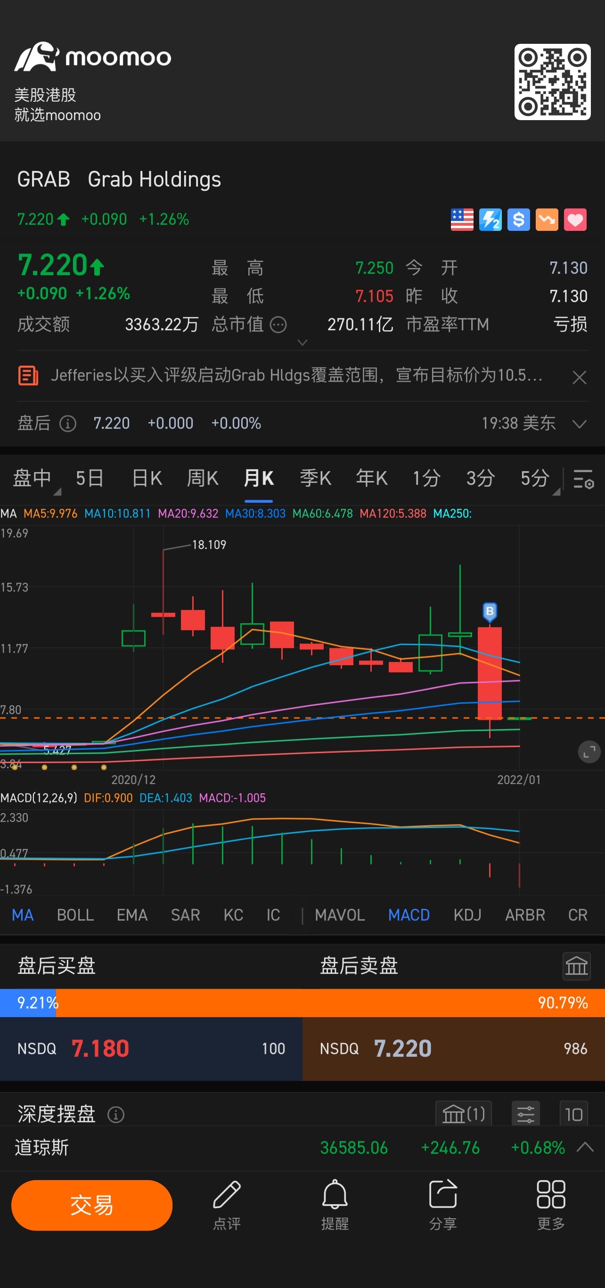This screenshot has height=1288, width=605.
Task: Select the 月K monthly candlestick tab
Action: pos(259,478)
